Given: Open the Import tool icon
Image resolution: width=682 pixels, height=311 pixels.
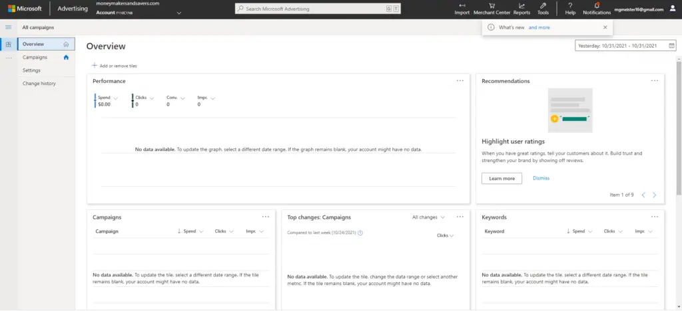Looking at the screenshot, I should (x=462, y=5).
